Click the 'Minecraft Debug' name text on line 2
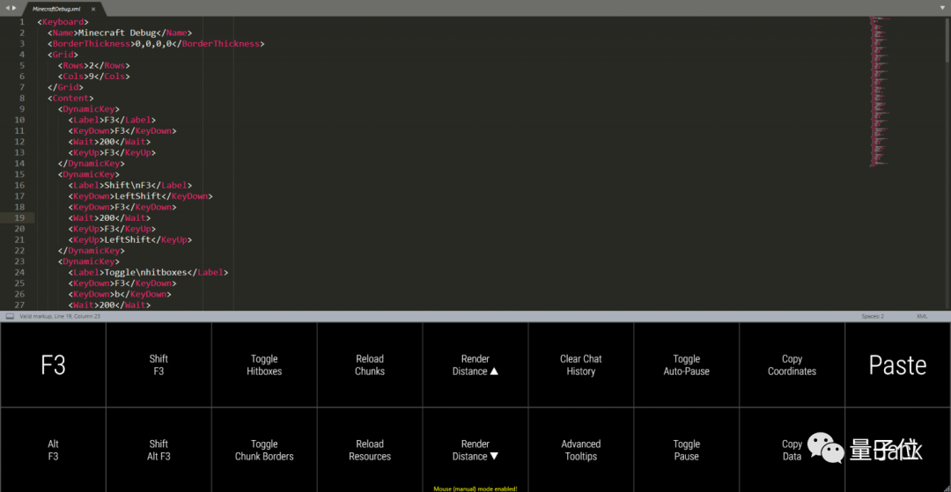The height and width of the screenshot is (492, 951). pos(116,33)
